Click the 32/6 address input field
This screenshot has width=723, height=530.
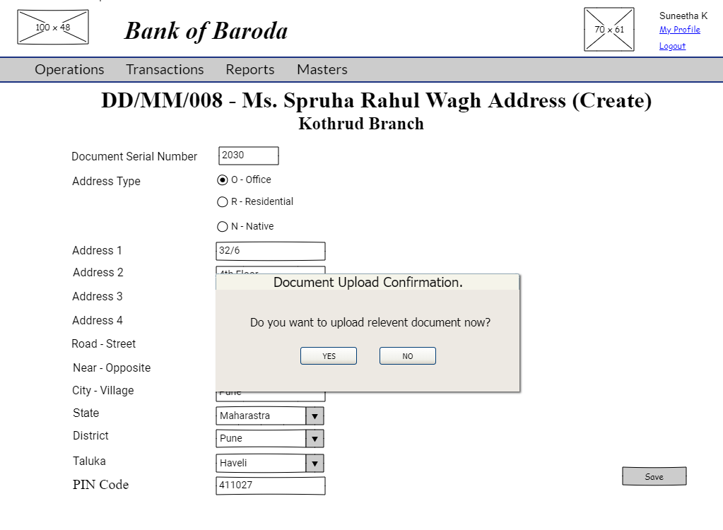[270, 251]
